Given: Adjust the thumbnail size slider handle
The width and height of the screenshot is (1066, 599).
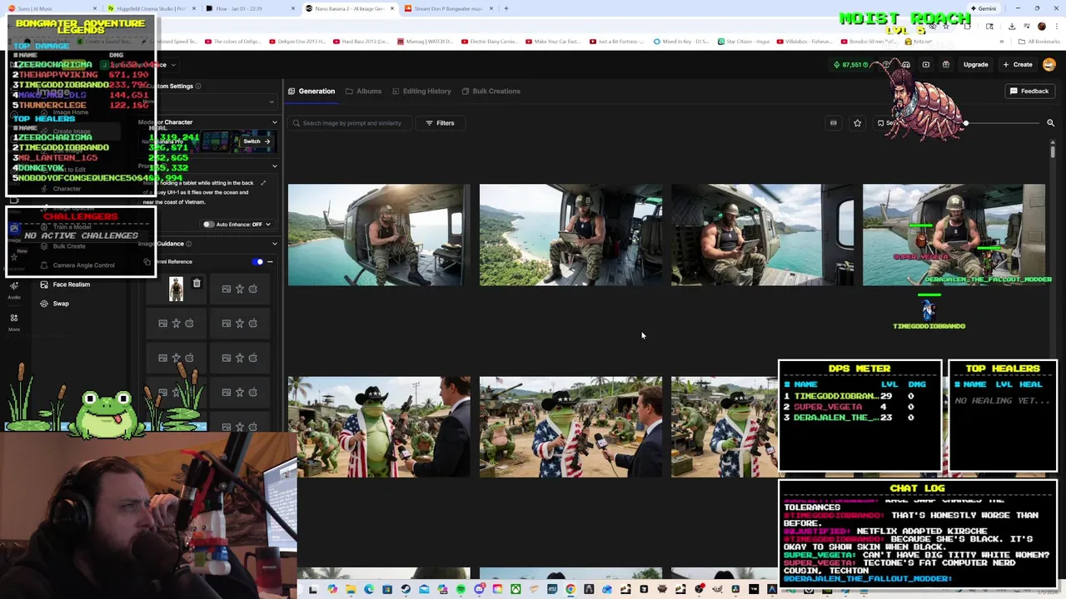Looking at the screenshot, I should point(965,123).
